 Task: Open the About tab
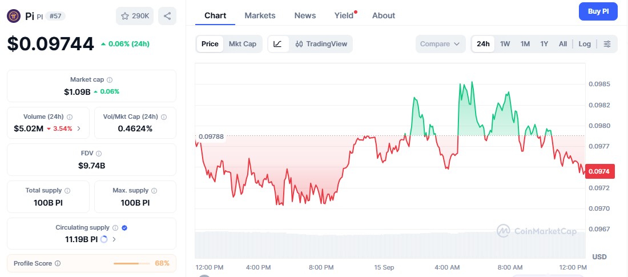coord(383,15)
